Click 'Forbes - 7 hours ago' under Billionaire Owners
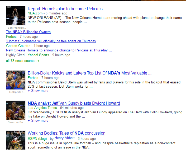Image resolution: width=186 pixels, height=154 pixels. pyautogui.click(x=22, y=36)
